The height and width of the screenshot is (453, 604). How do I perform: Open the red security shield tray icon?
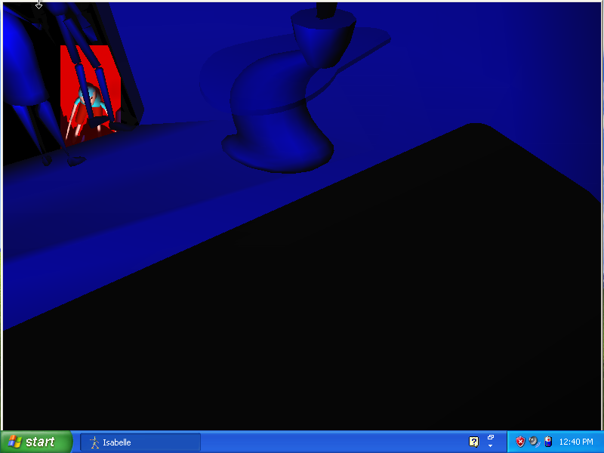point(520,442)
